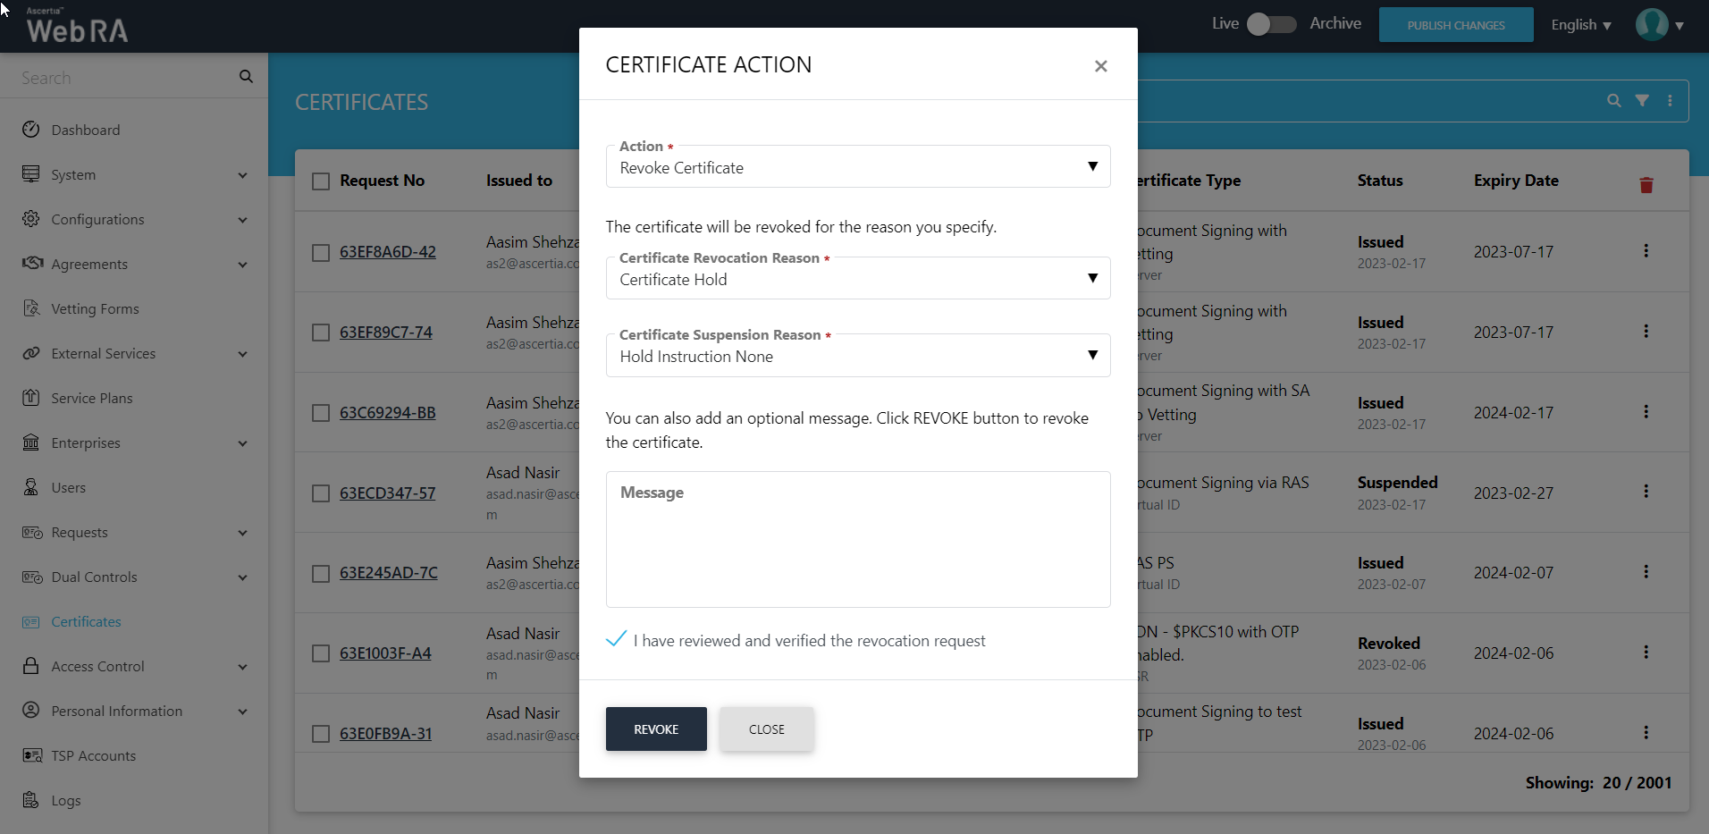
Task: Click the Dashboard icon in sidebar
Action: point(31,130)
